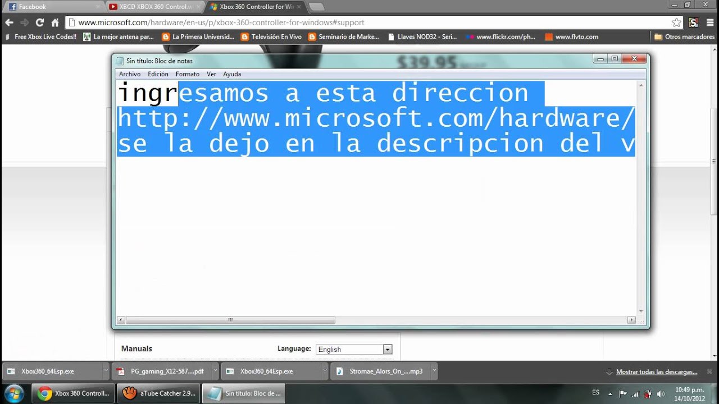Open Notepad's Ver menu
This screenshot has width=719, height=404.
[211, 74]
